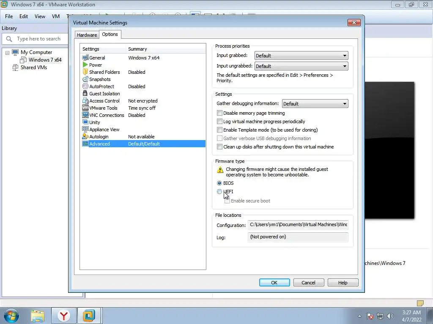
Task: Open the Input ungrabbed priority dropdown
Action: (x=301, y=66)
